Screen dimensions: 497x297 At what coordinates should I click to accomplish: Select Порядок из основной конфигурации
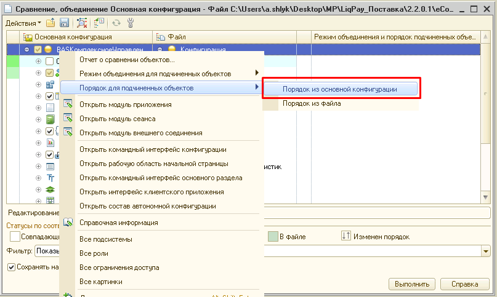tap(339, 89)
